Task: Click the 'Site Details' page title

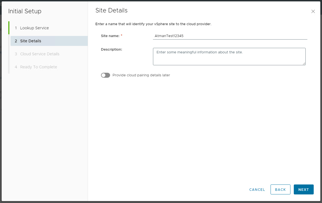Action: coord(111,11)
